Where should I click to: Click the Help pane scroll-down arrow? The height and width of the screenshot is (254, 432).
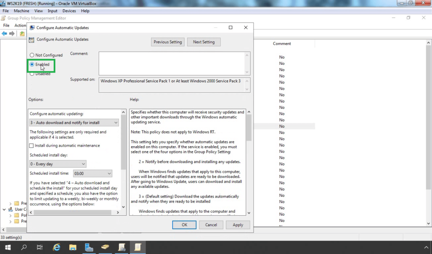249,213
